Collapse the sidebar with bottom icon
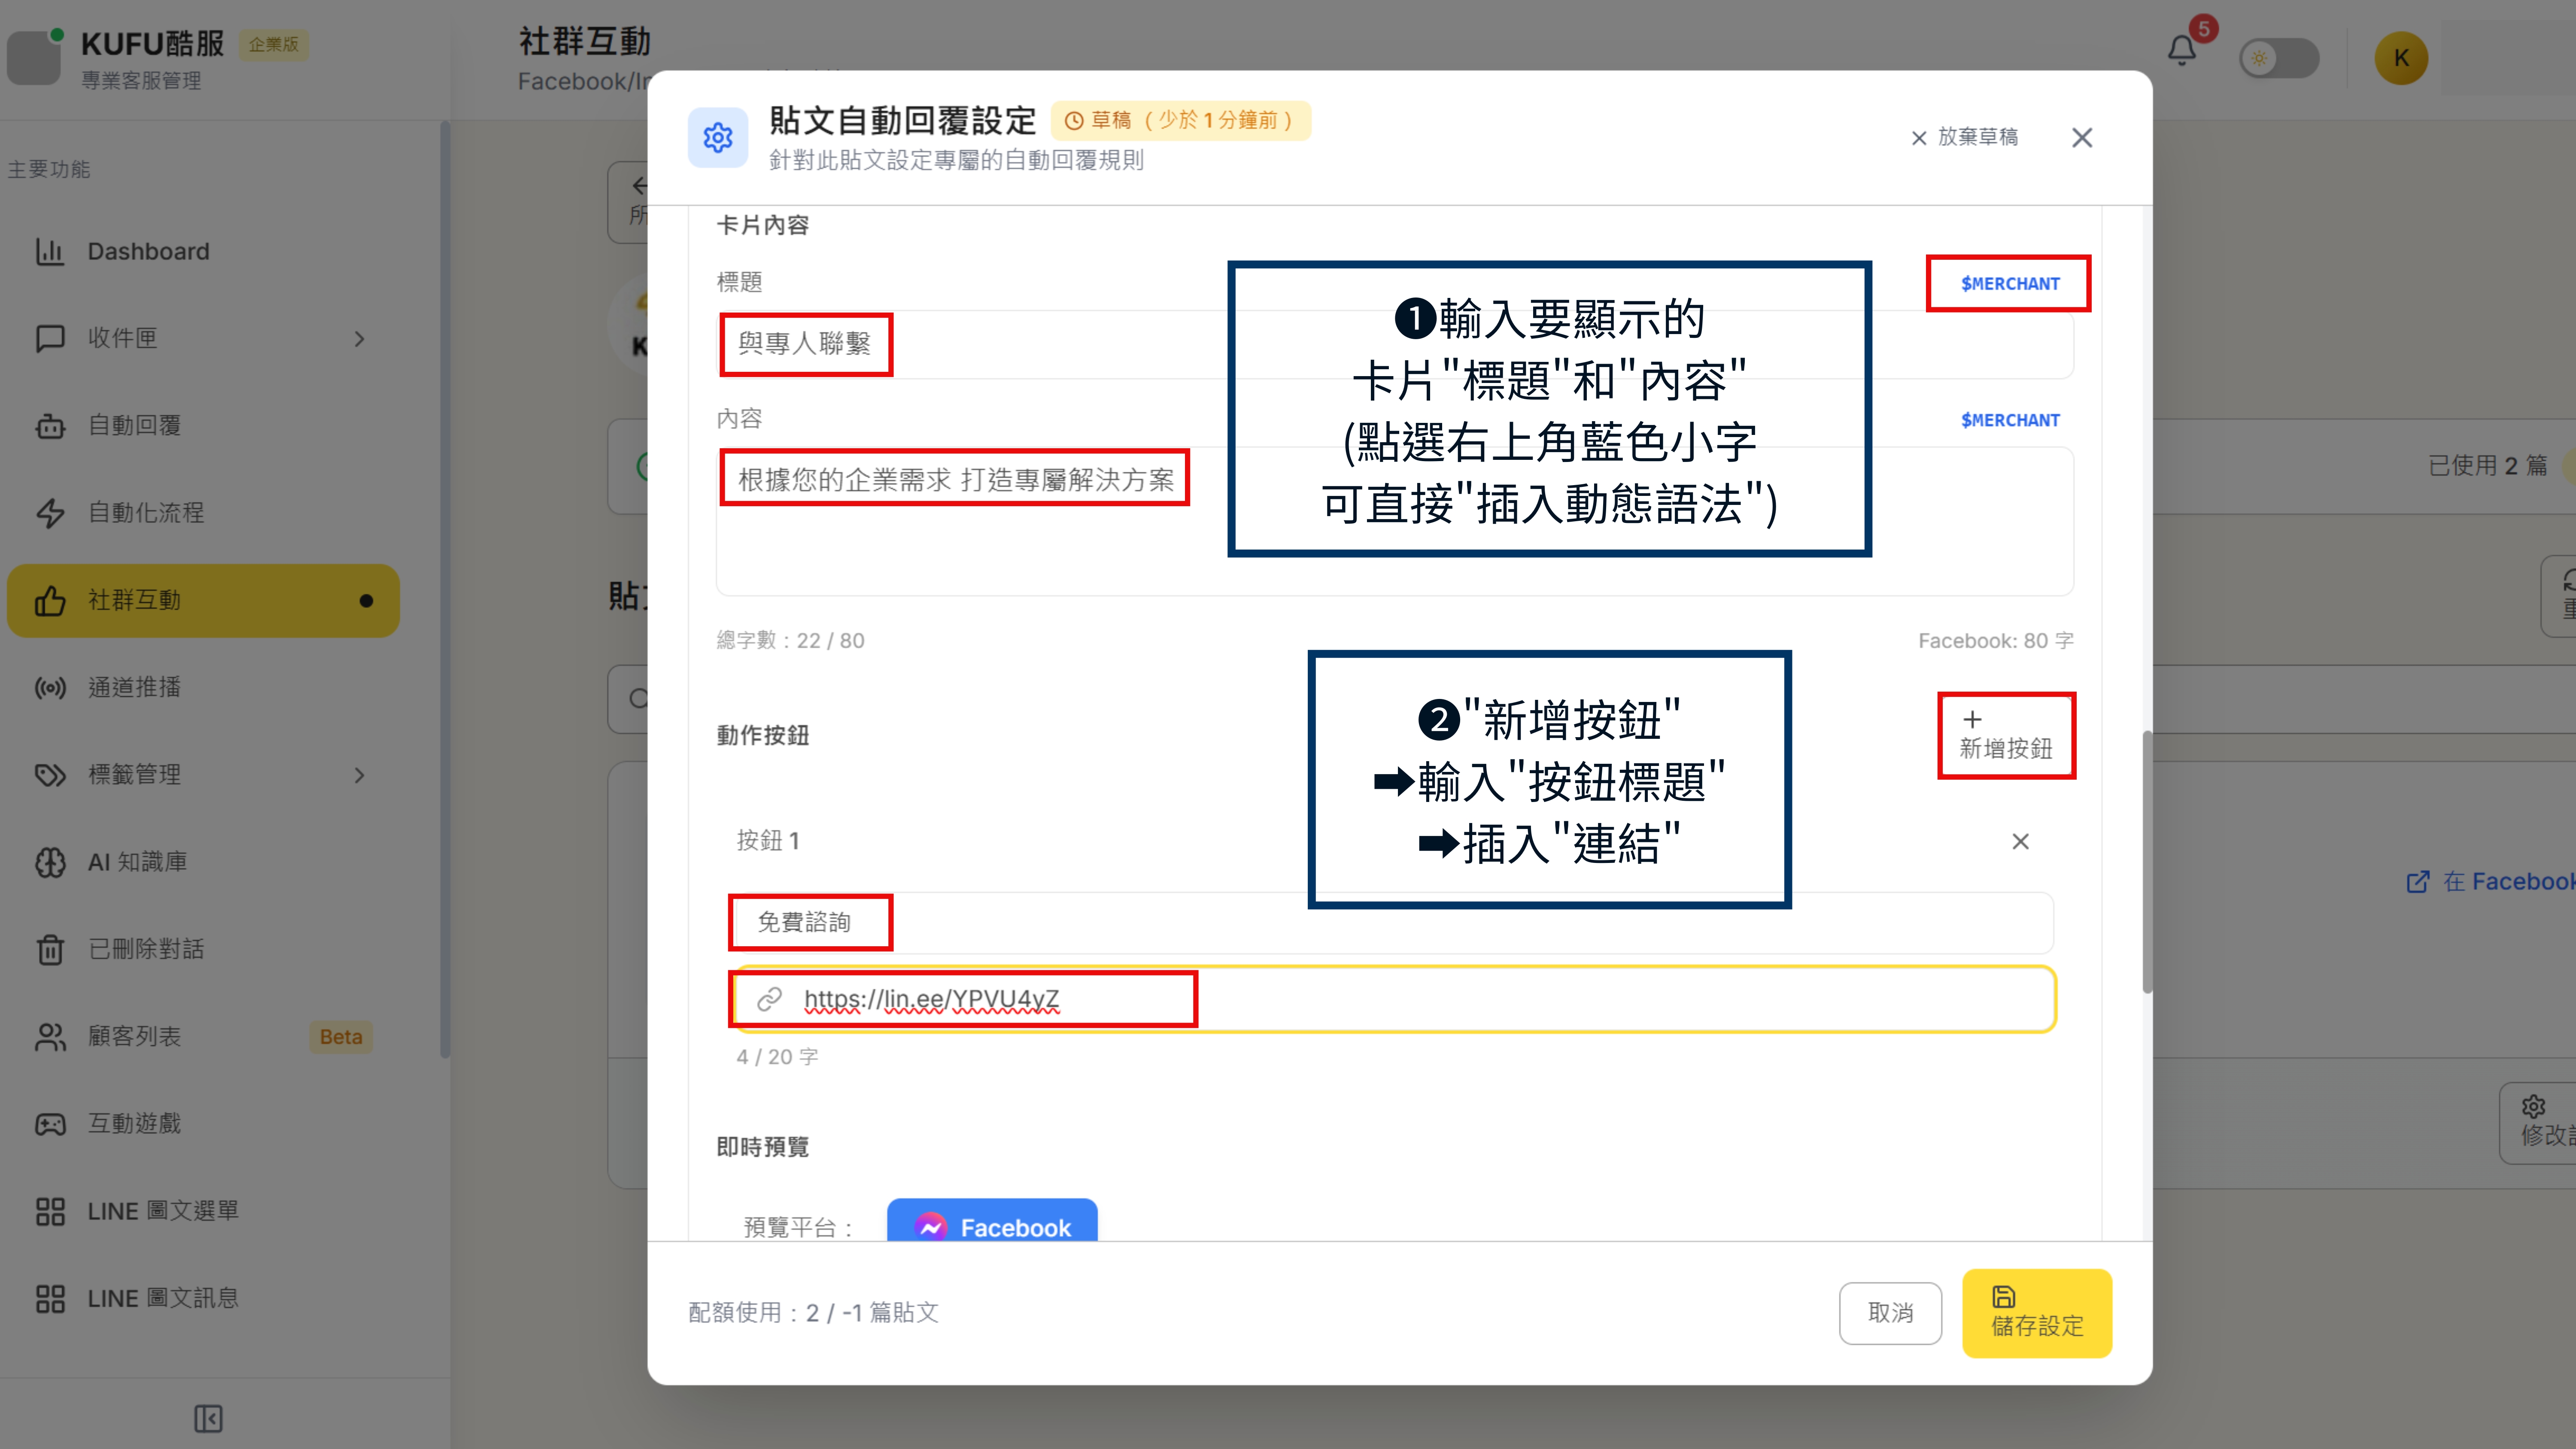Screen dimensions: 2576x1449 (x=208, y=1418)
